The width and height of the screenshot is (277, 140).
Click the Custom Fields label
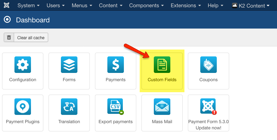click(x=162, y=79)
